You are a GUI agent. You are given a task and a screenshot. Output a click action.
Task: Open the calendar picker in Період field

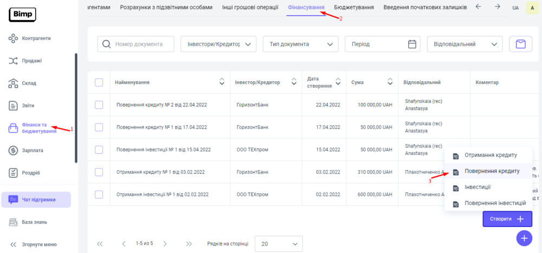tap(412, 44)
